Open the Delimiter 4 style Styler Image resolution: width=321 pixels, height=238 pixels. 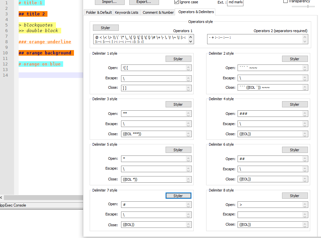(295, 104)
